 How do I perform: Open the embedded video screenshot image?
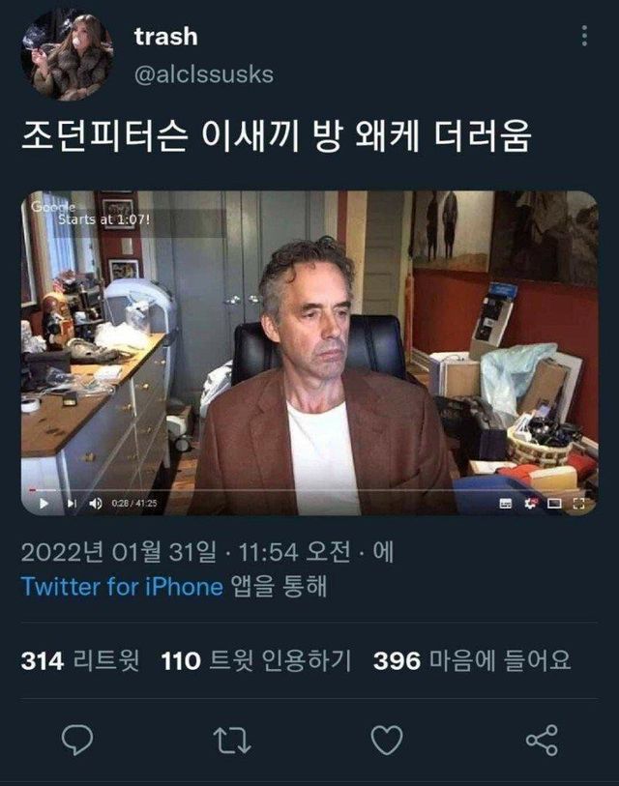click(x=309, y=353)
